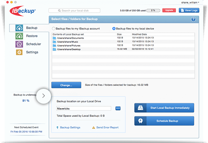Click the Fri Feb 05 2016 scheduled event
This screenshot has width=208, height=143.
26,132
